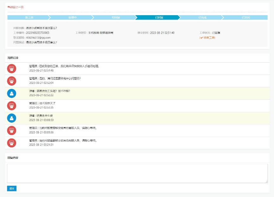This screenshot has width=274, height=197.
Task: Click admin avatar next to 技术屌炸天了 message
Action: pyautogui.click(x=12, y=106)
